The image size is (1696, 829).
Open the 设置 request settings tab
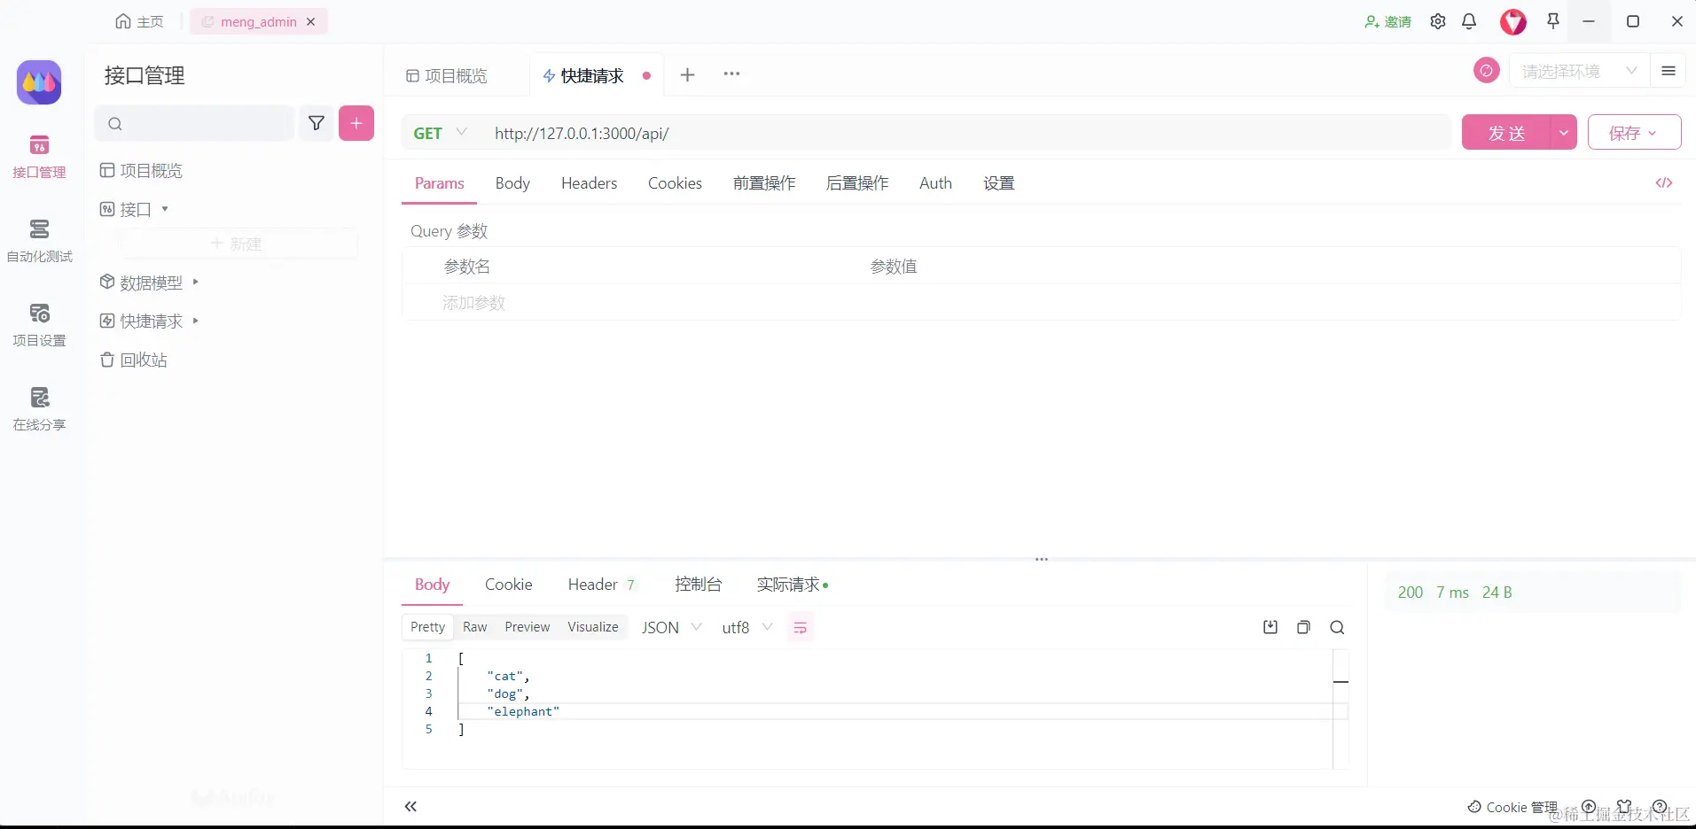tap(998, 183)
